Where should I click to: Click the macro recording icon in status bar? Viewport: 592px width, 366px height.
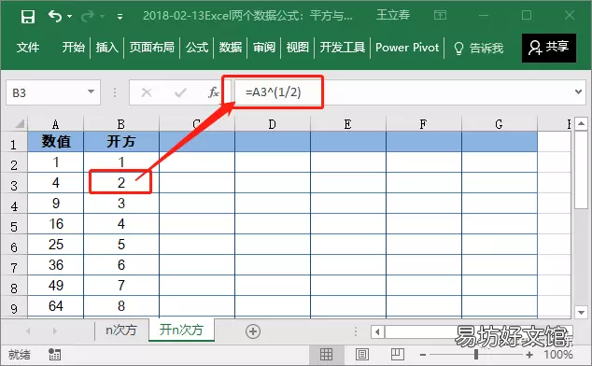(x=55, y=354)
